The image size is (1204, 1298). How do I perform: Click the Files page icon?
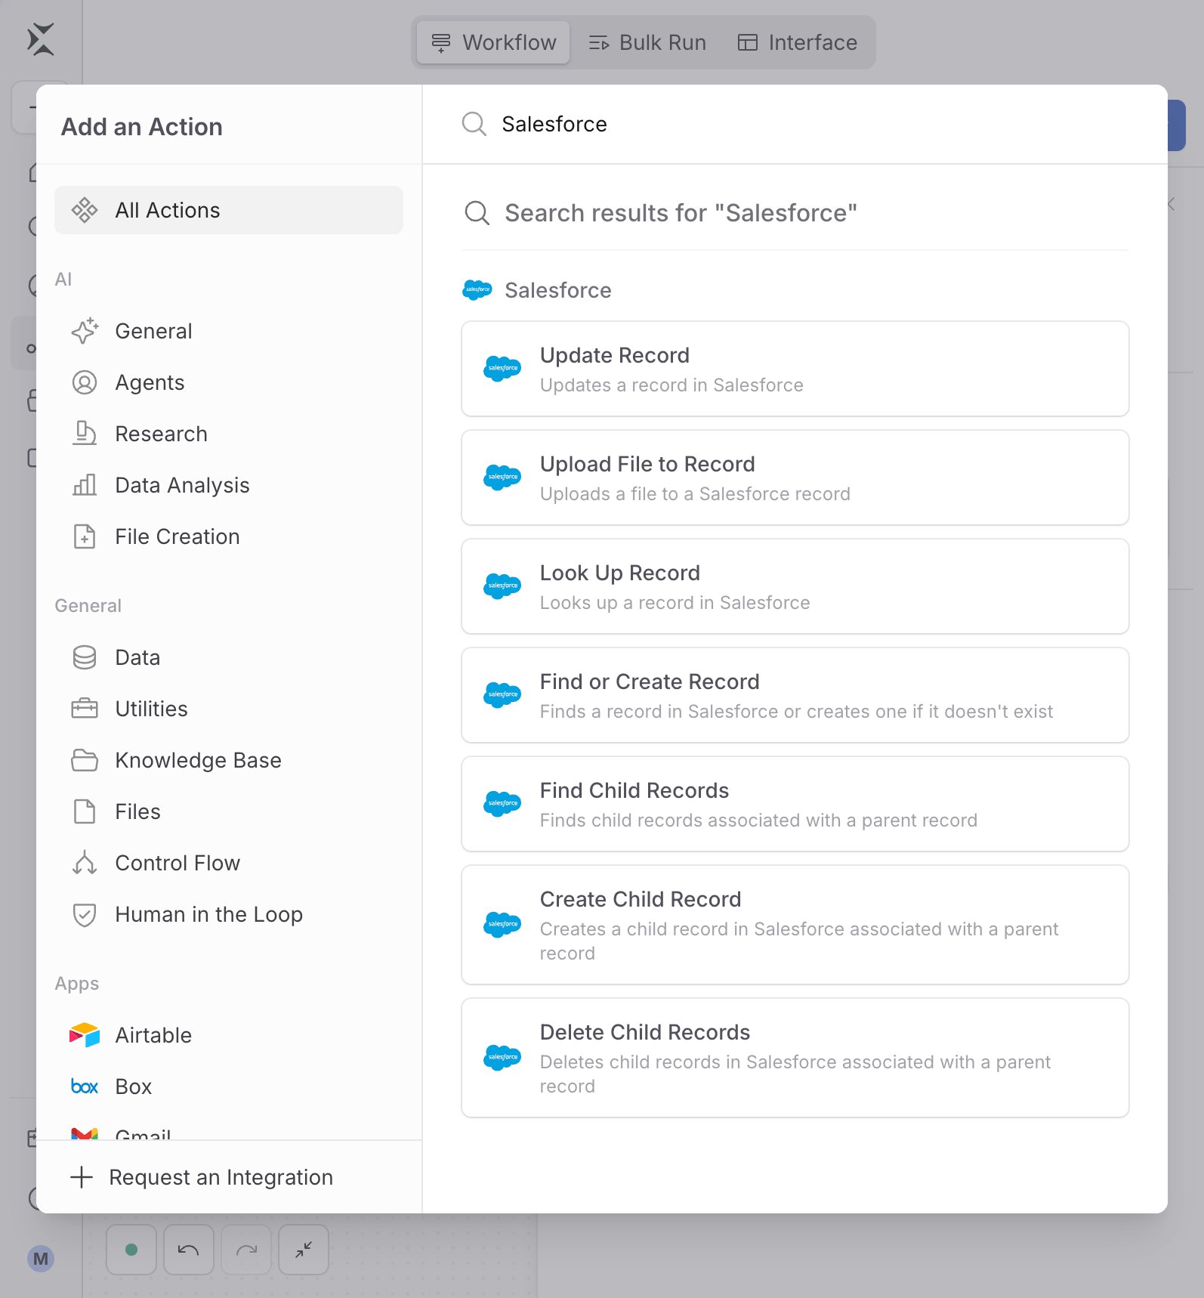pyautogui.click(x=85, y=811)
